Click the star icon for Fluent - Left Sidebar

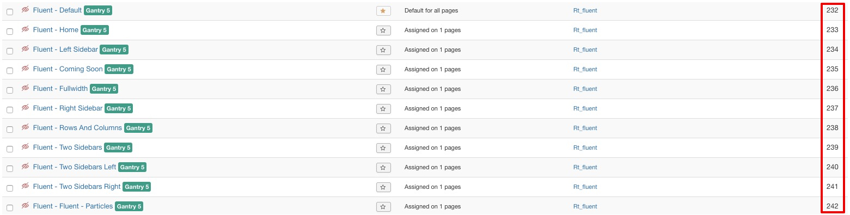(383, 50)
